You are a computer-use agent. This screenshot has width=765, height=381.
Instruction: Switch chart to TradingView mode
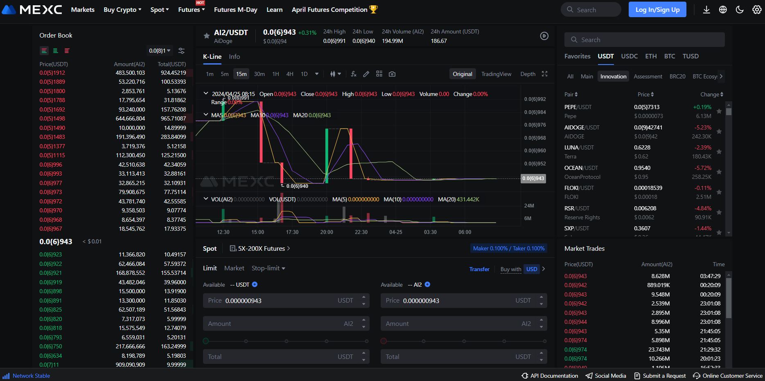click(496, 74)
